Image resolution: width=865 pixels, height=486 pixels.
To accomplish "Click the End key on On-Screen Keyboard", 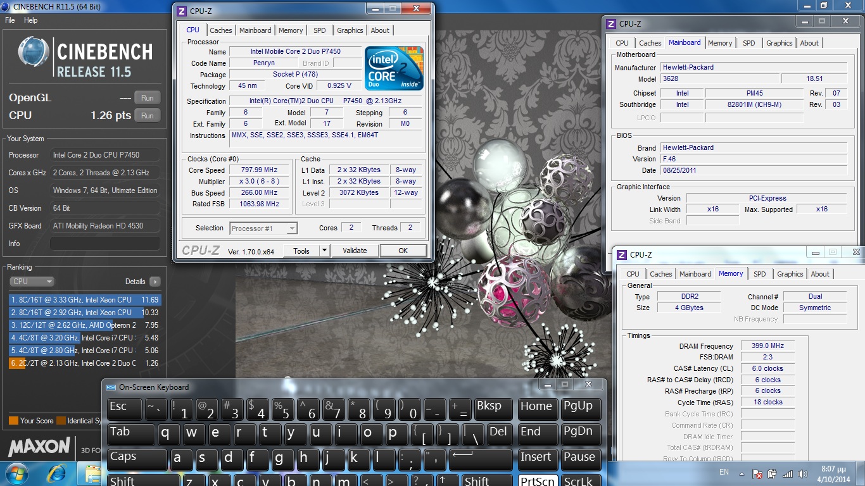I will point(538,433).
